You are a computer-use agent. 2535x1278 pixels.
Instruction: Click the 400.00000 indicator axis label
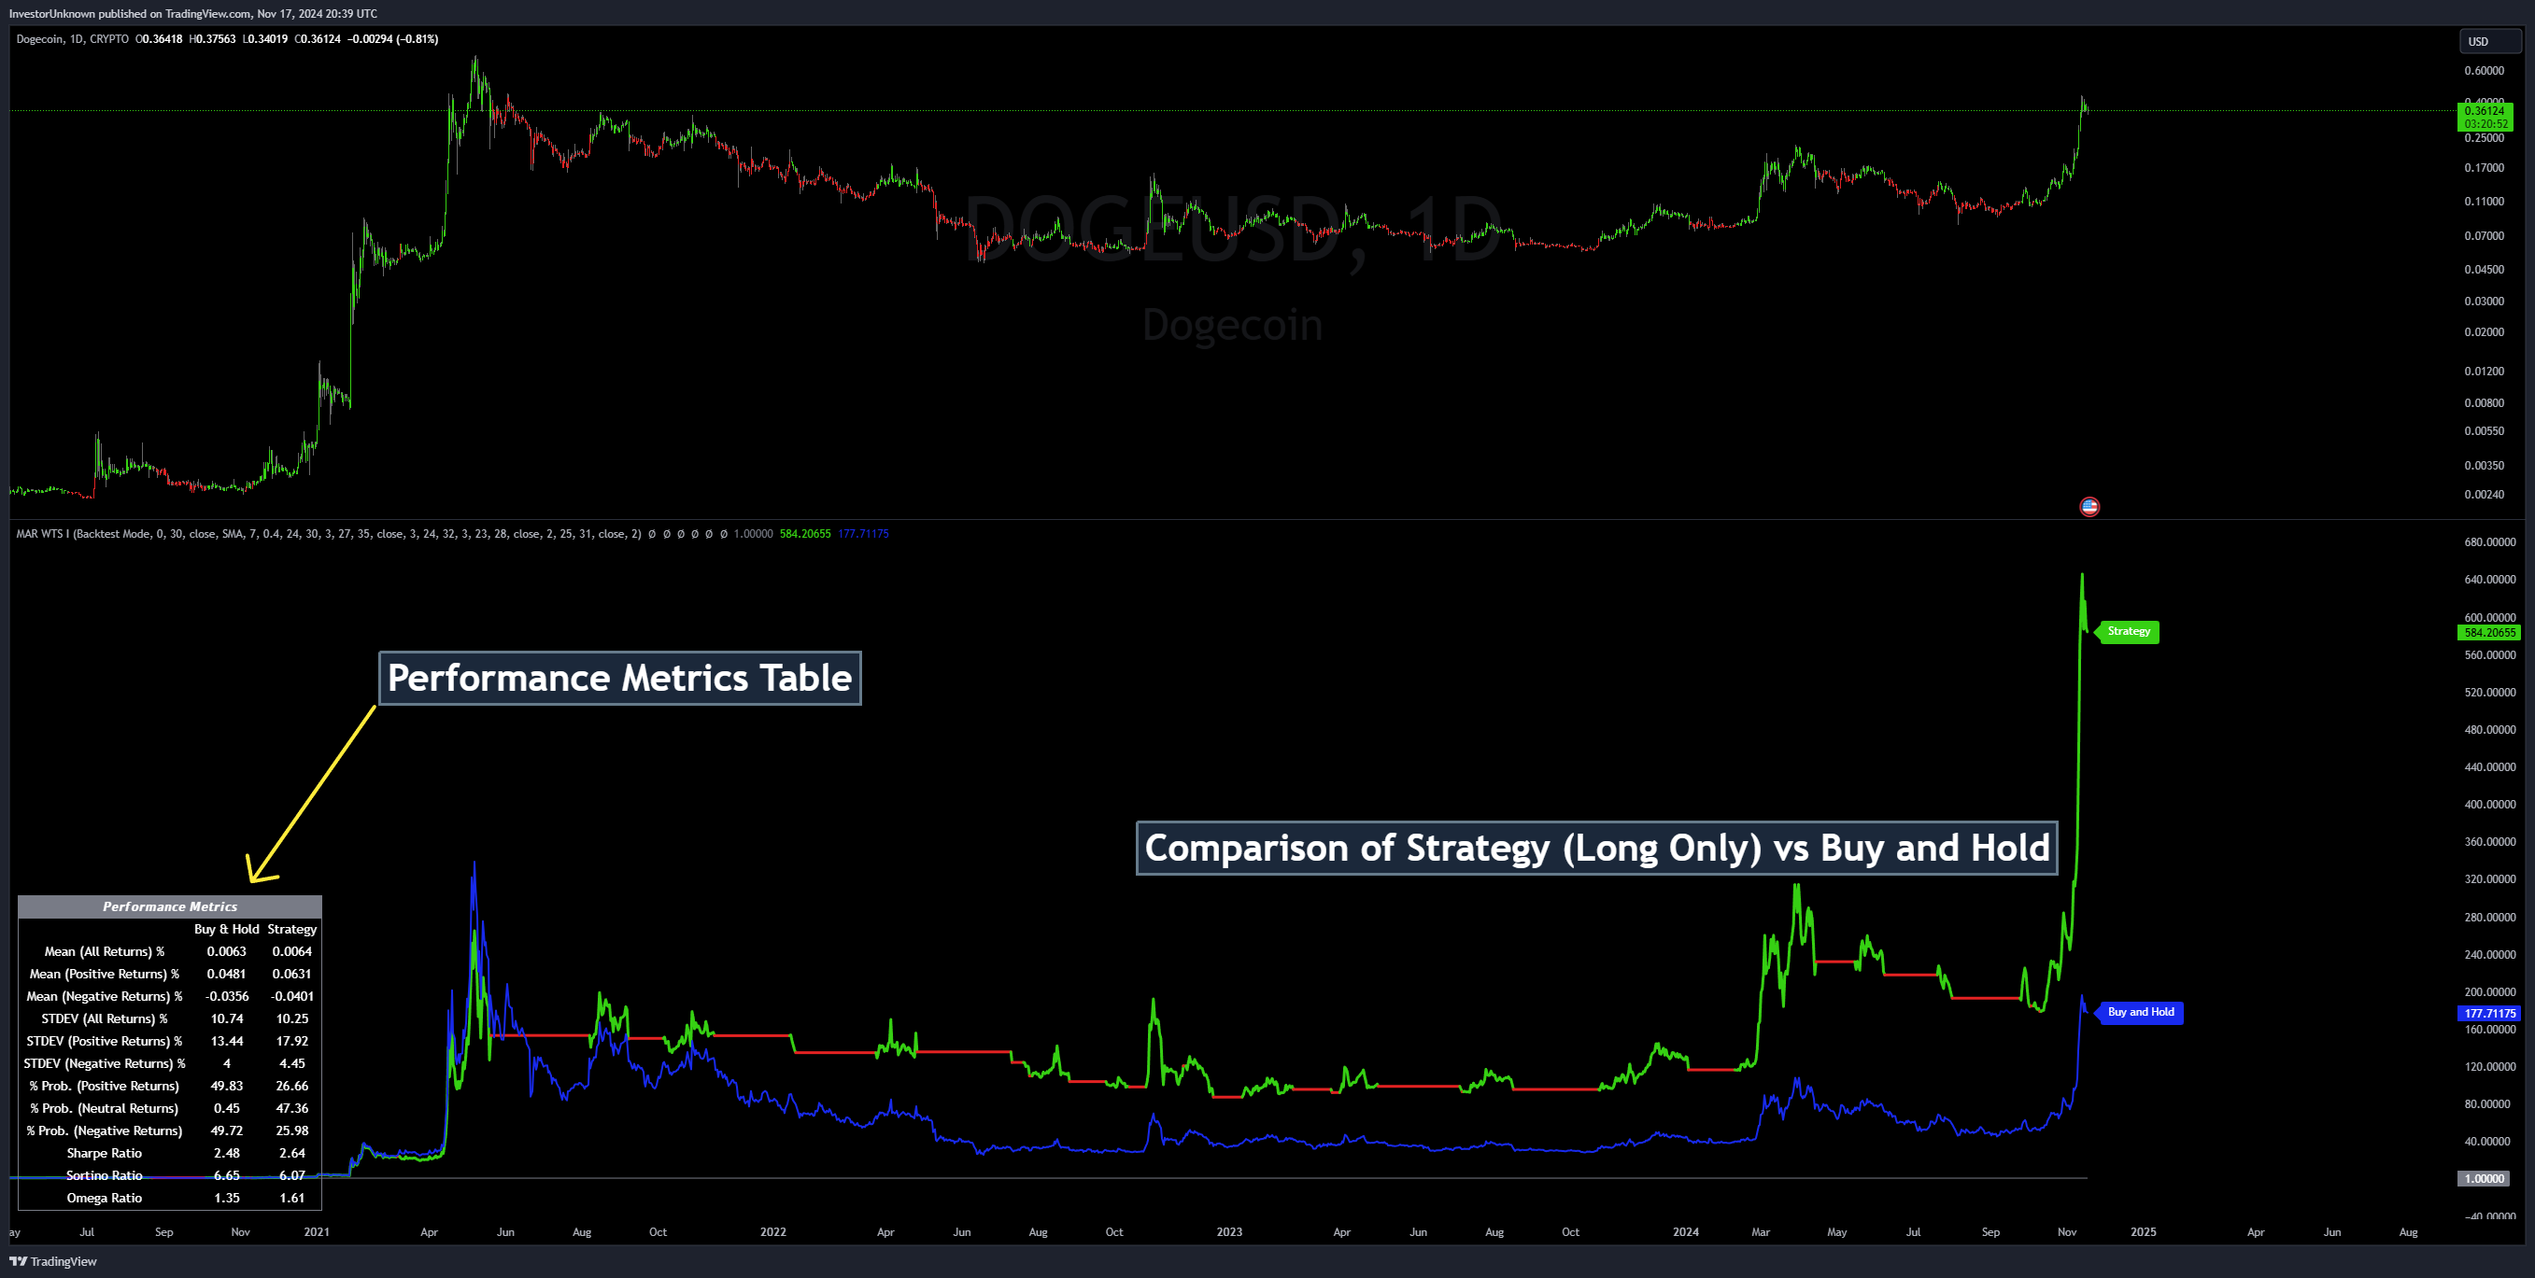pyautogui.click(x=2490, y=805)
